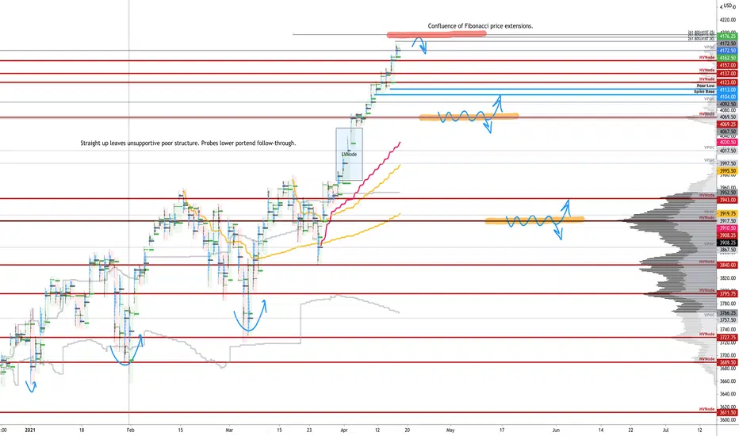Click the red 4157.00 price label
Image resolution: width=739 pixels, height=436 pixels.
pyautogui.click(x=727, y=65)
